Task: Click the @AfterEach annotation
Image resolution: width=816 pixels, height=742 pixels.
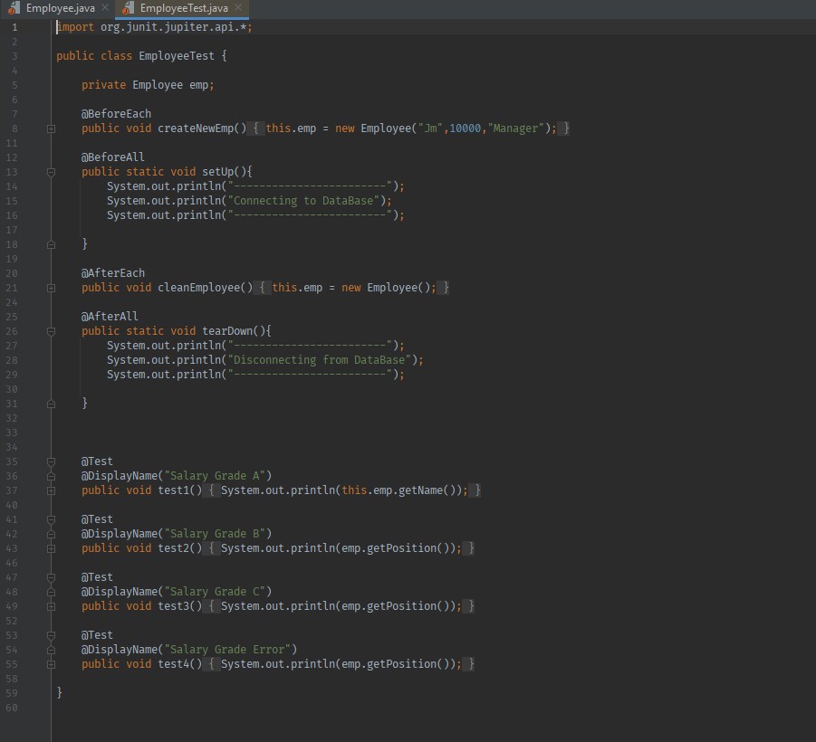Action: (x=113, y=273)
